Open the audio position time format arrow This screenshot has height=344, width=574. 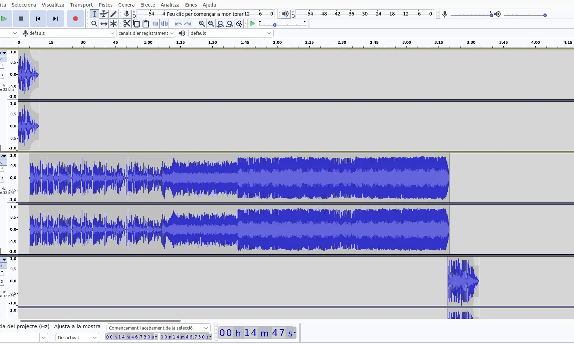click(x=294, y=333)
